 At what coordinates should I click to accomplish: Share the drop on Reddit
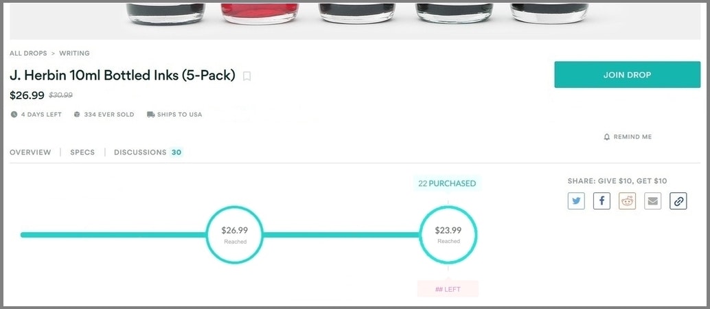click(x=627, y=201)
